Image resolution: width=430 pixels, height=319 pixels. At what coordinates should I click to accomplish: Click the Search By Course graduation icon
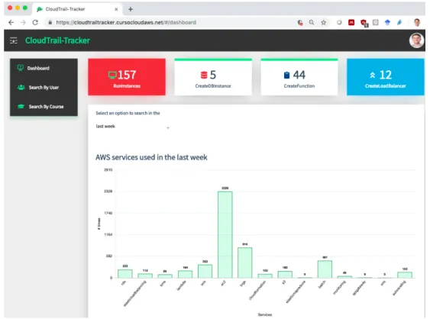click(21, 106)
